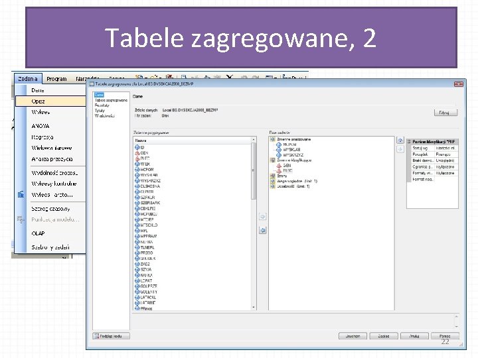Select WYSKRZYZ under Zmienne analizowane in task roles
The width and height of the screenshot is (478, 358).
pyautogui.click(x=293, y=155)
